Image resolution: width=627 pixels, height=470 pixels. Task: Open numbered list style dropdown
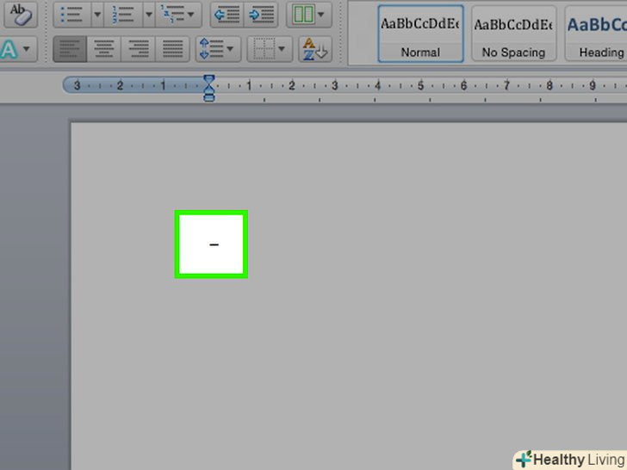click(149, 15)
